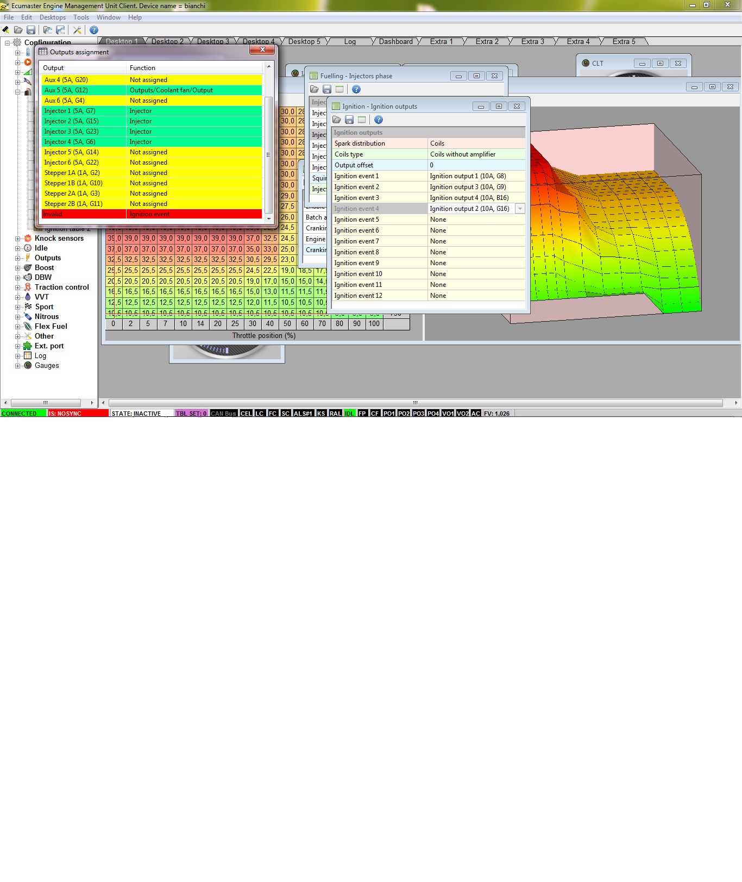Click help icon in Fuelling Injectors phase window
The image size is (742, 882).
pos(356,89)
